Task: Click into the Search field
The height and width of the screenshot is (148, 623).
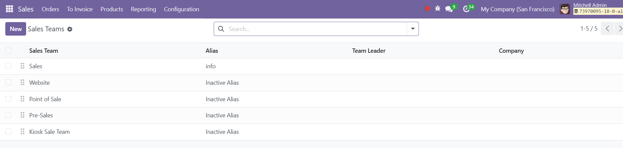Action: coord(316,29)
